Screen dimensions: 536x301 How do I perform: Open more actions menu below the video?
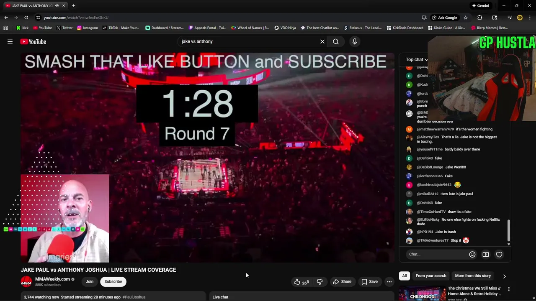(x=389, y=282)
